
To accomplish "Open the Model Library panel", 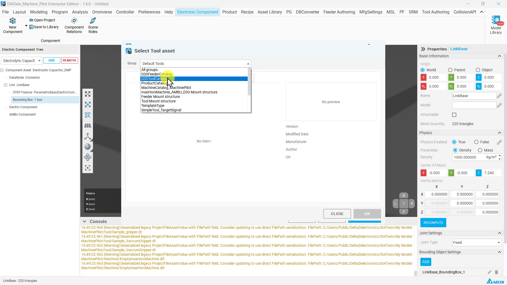I will 496,25.
